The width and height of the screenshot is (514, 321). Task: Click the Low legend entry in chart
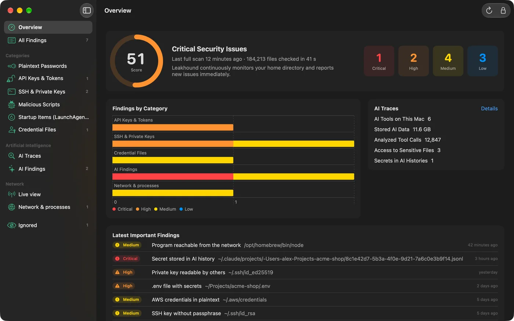click(x=186, y=209)
